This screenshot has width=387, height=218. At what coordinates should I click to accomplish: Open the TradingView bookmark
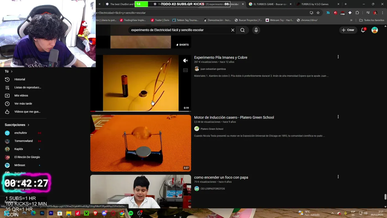[133, 20]
